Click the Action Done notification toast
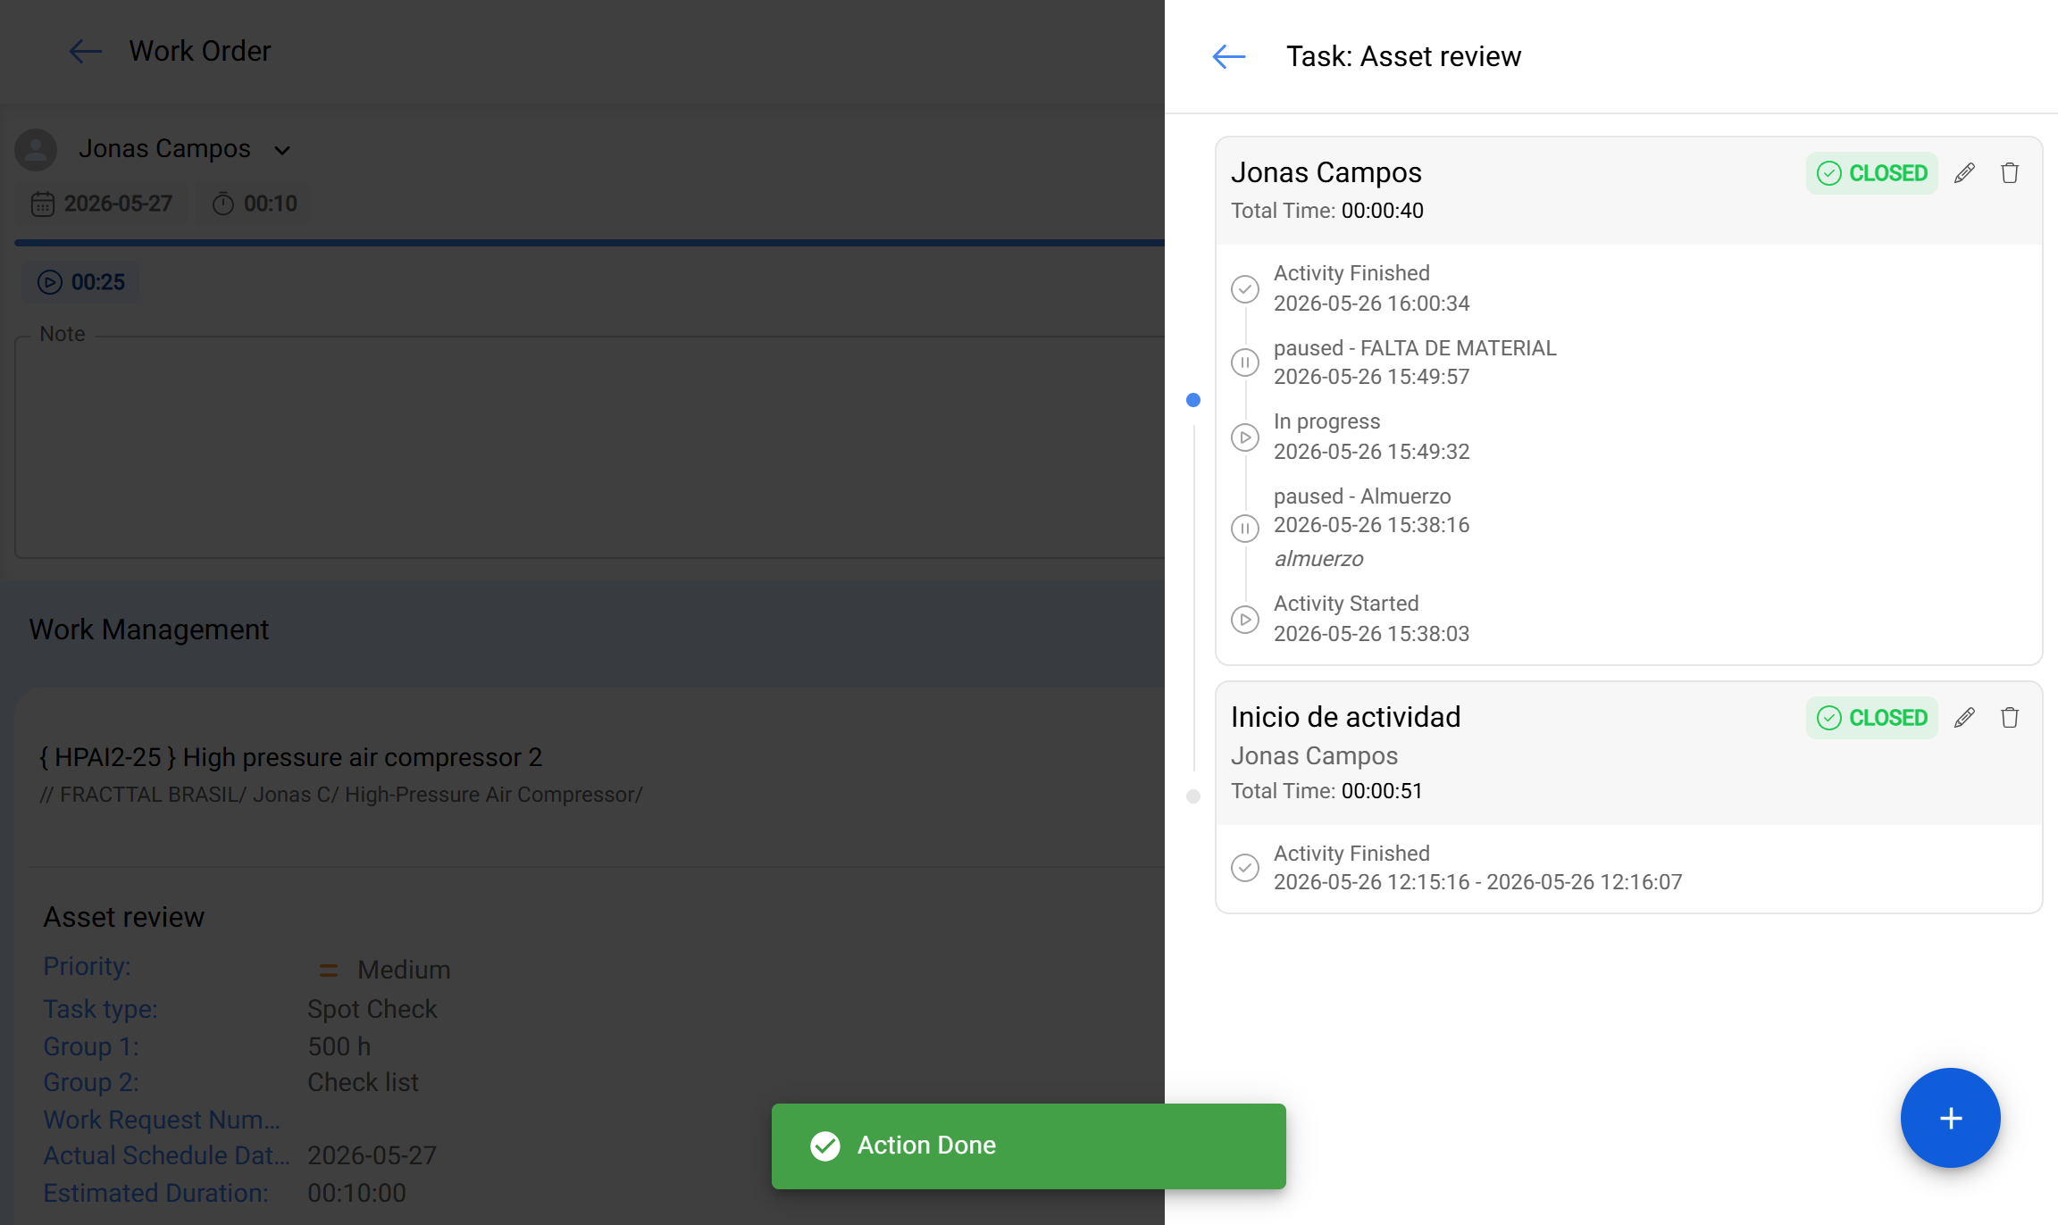Image resolution: width=2058 pixels, height=1225 pixels. tap(1029, 1146)
